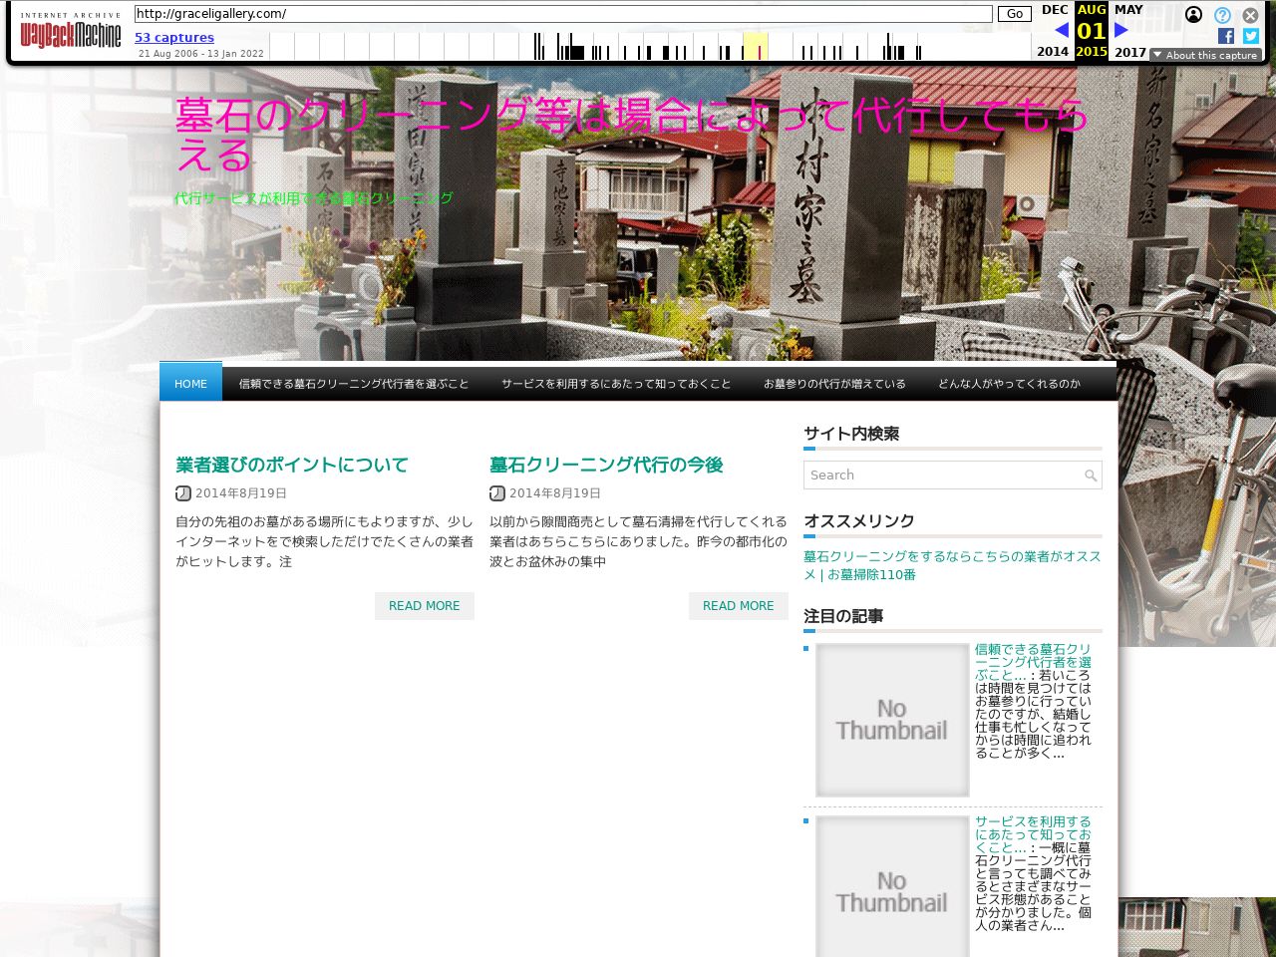The image size is (1276, 957).
Task: Go to previous capture with left arrow
Action: (x=1061, y=31)
